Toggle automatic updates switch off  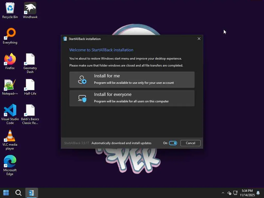173,143
